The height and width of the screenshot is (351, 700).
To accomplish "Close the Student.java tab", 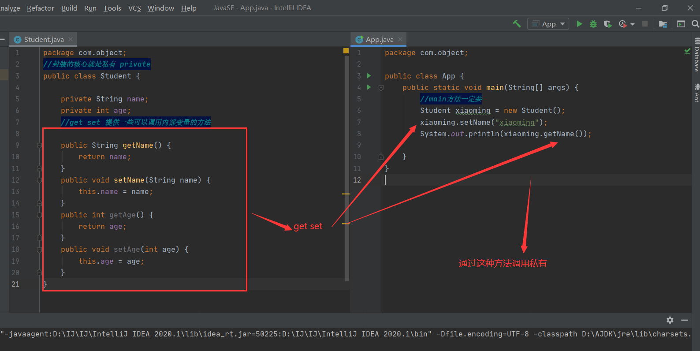I will (x=71, y=39).
